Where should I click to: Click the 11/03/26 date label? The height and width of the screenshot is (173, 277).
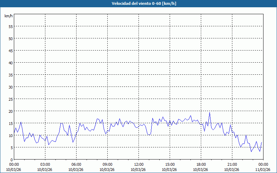coord(263,170)
